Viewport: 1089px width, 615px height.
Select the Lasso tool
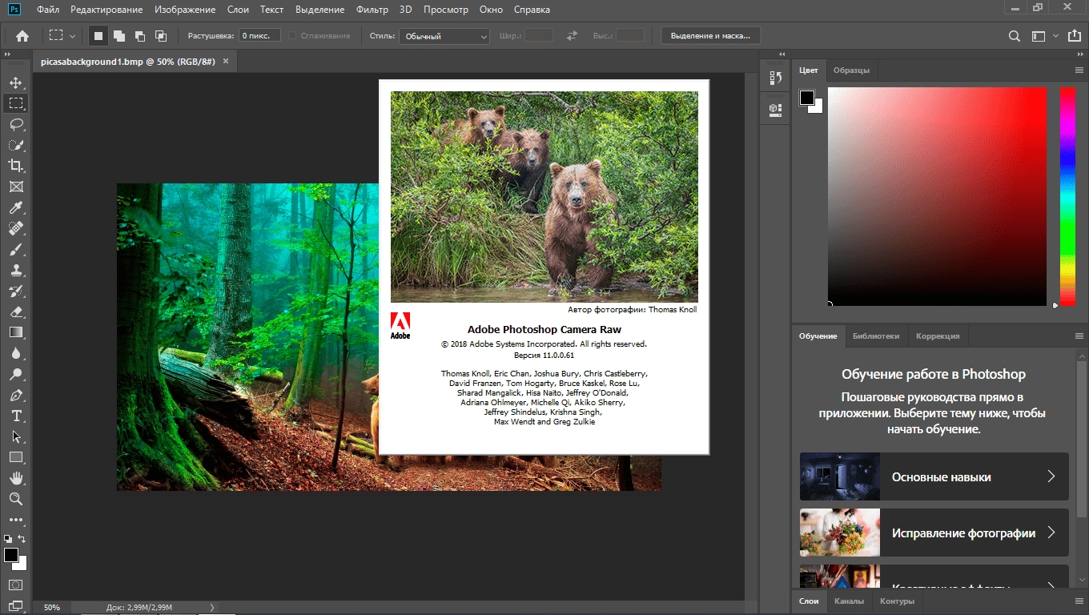click(x=15, y=124)
